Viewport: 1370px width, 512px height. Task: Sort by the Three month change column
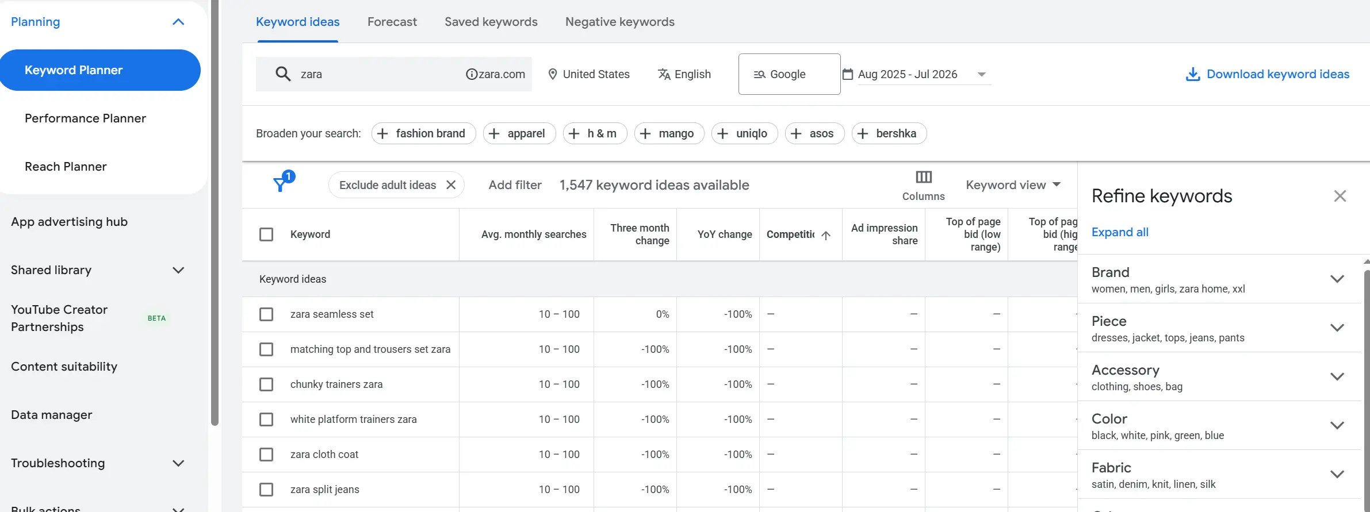click(x=640, y=234)
